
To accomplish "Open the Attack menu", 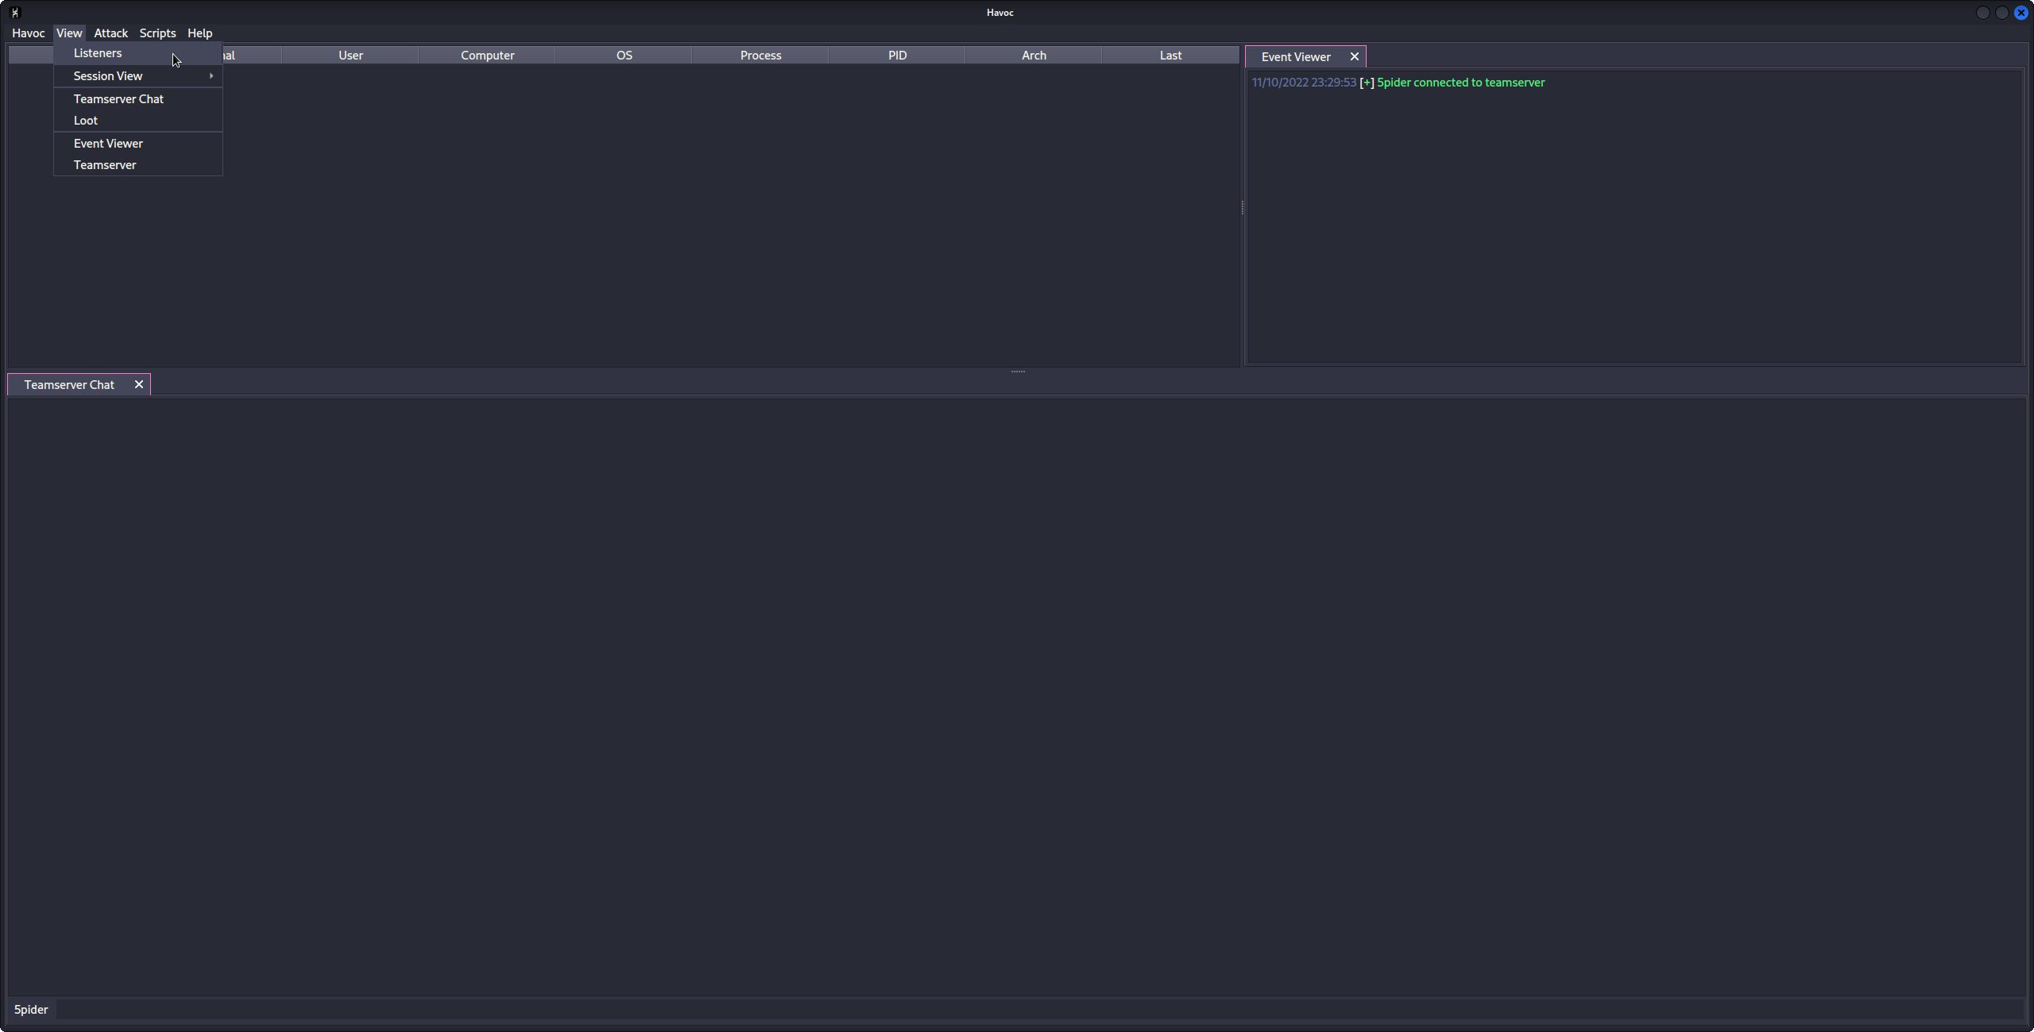I will 110,33.
